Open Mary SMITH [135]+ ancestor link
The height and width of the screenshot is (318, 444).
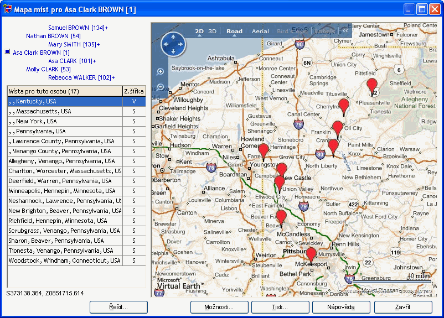point(74,44)
